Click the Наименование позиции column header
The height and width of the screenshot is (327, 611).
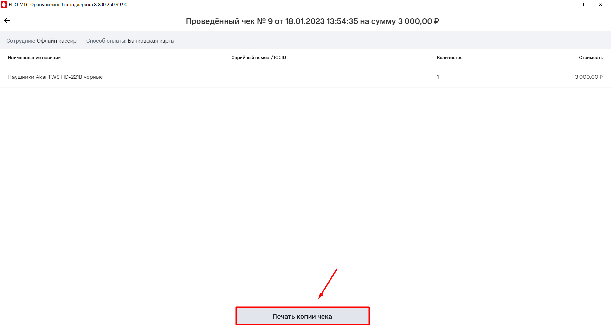pos(34,58)
